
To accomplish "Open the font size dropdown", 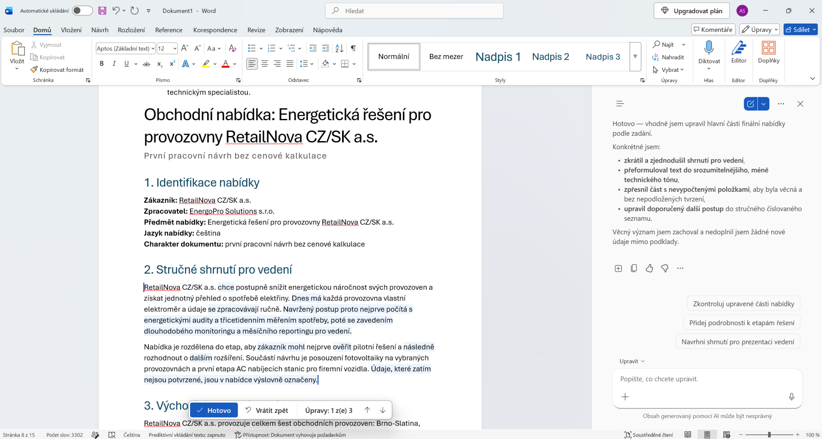I will click(x=175, y=48).
